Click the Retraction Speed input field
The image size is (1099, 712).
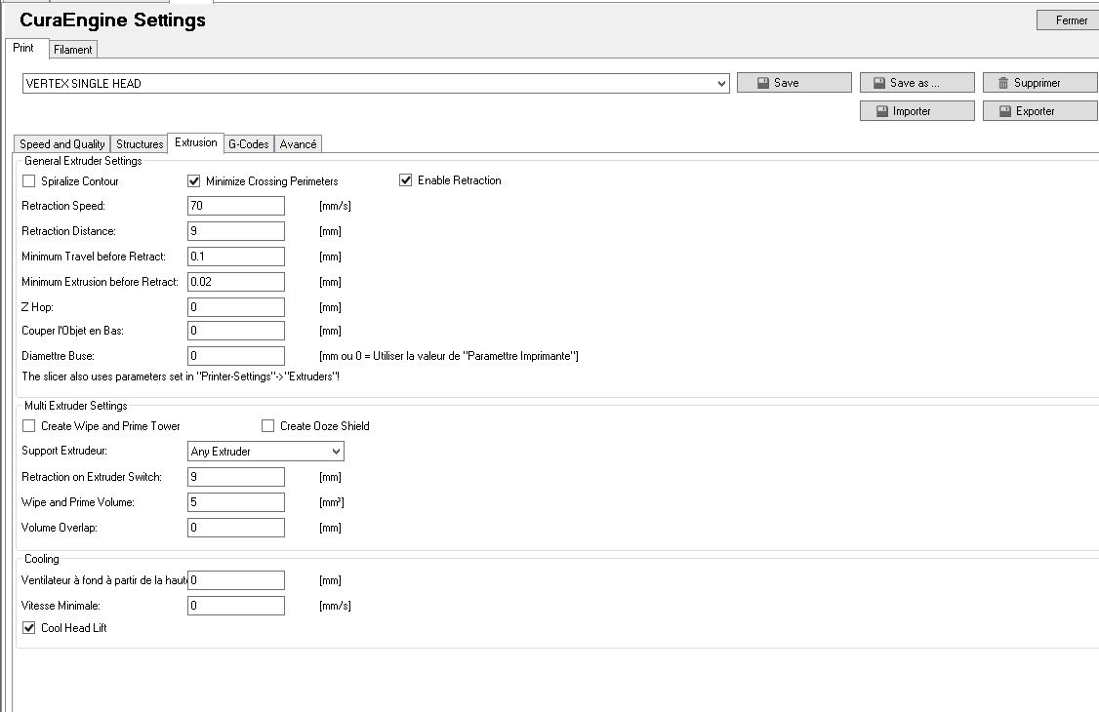click(235, 206)
